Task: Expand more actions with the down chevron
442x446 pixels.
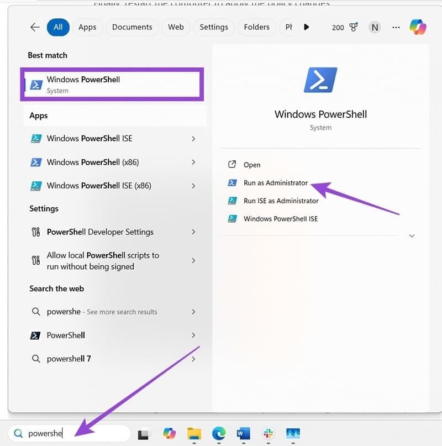Action: point(412,236)
